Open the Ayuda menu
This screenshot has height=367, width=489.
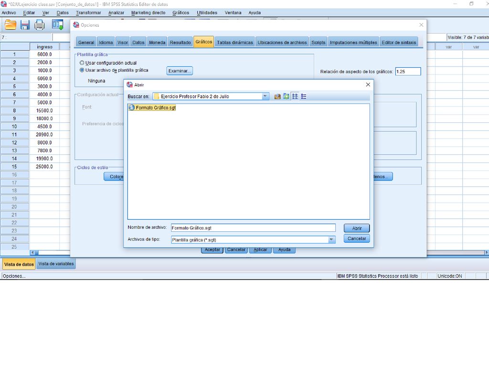(255, 13)
